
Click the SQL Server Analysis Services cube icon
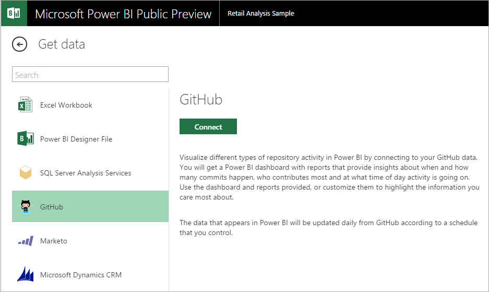[x=26, y=173]
